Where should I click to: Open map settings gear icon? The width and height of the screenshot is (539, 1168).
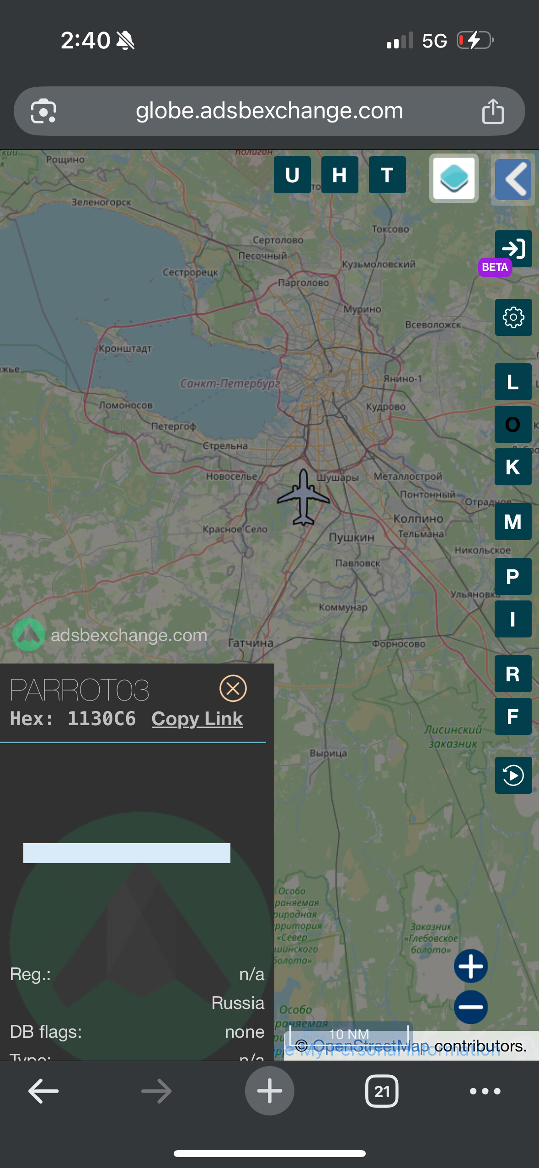point(513,317)
